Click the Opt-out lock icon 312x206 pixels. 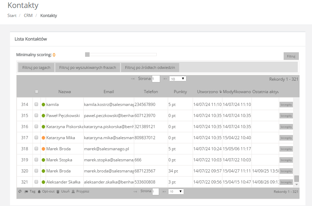tap(39, 192)
